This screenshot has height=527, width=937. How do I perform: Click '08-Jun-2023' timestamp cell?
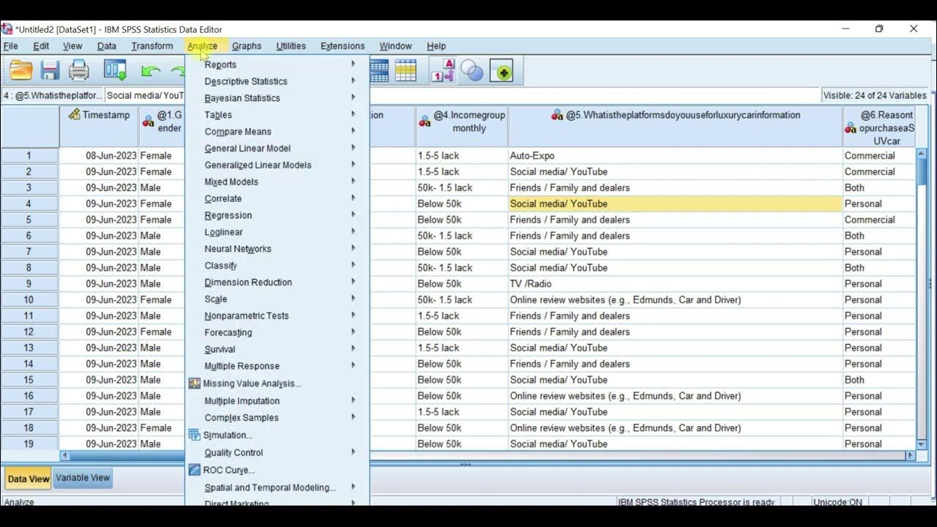[x=99, y=156]
